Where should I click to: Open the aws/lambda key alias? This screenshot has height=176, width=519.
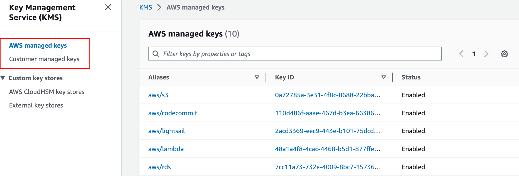pyautogui.click(x=166, y=149)
